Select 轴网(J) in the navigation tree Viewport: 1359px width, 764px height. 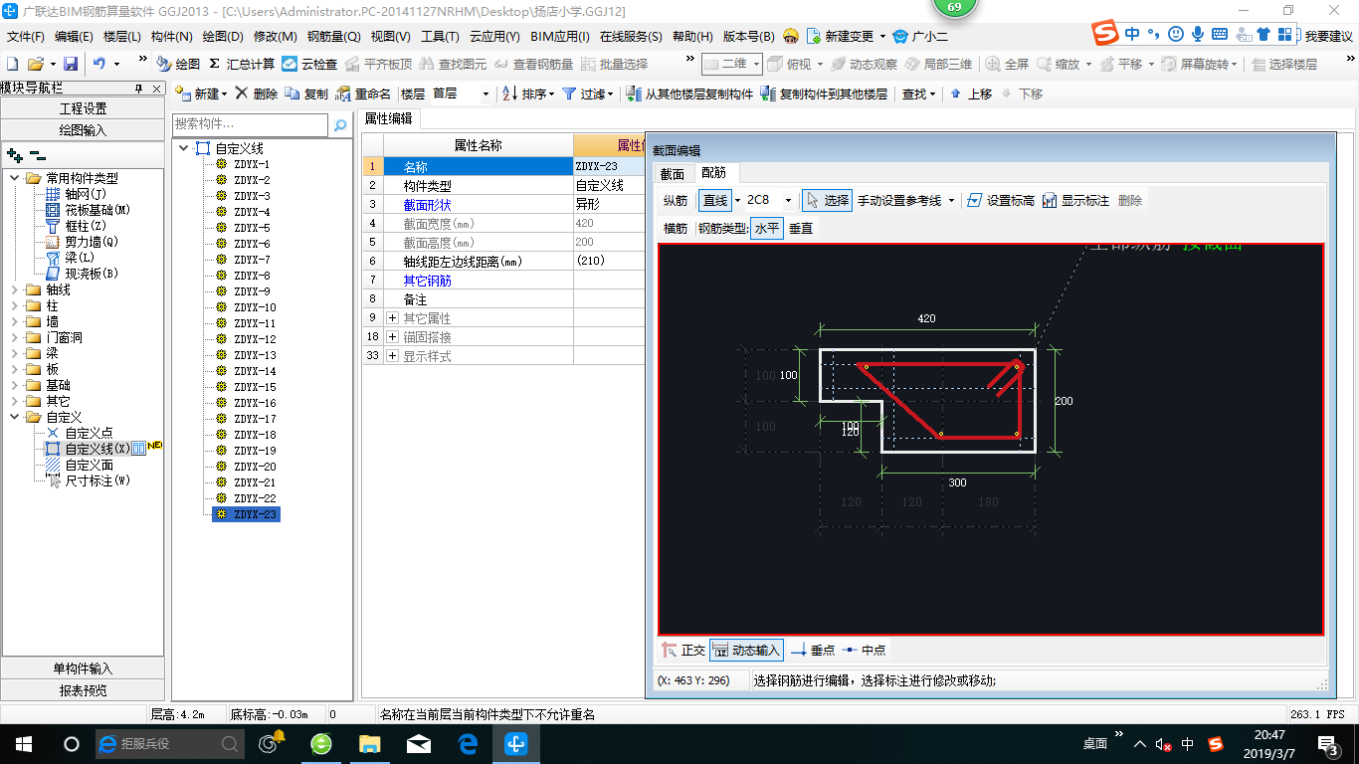pyautogui.click(x=86, y=194)
